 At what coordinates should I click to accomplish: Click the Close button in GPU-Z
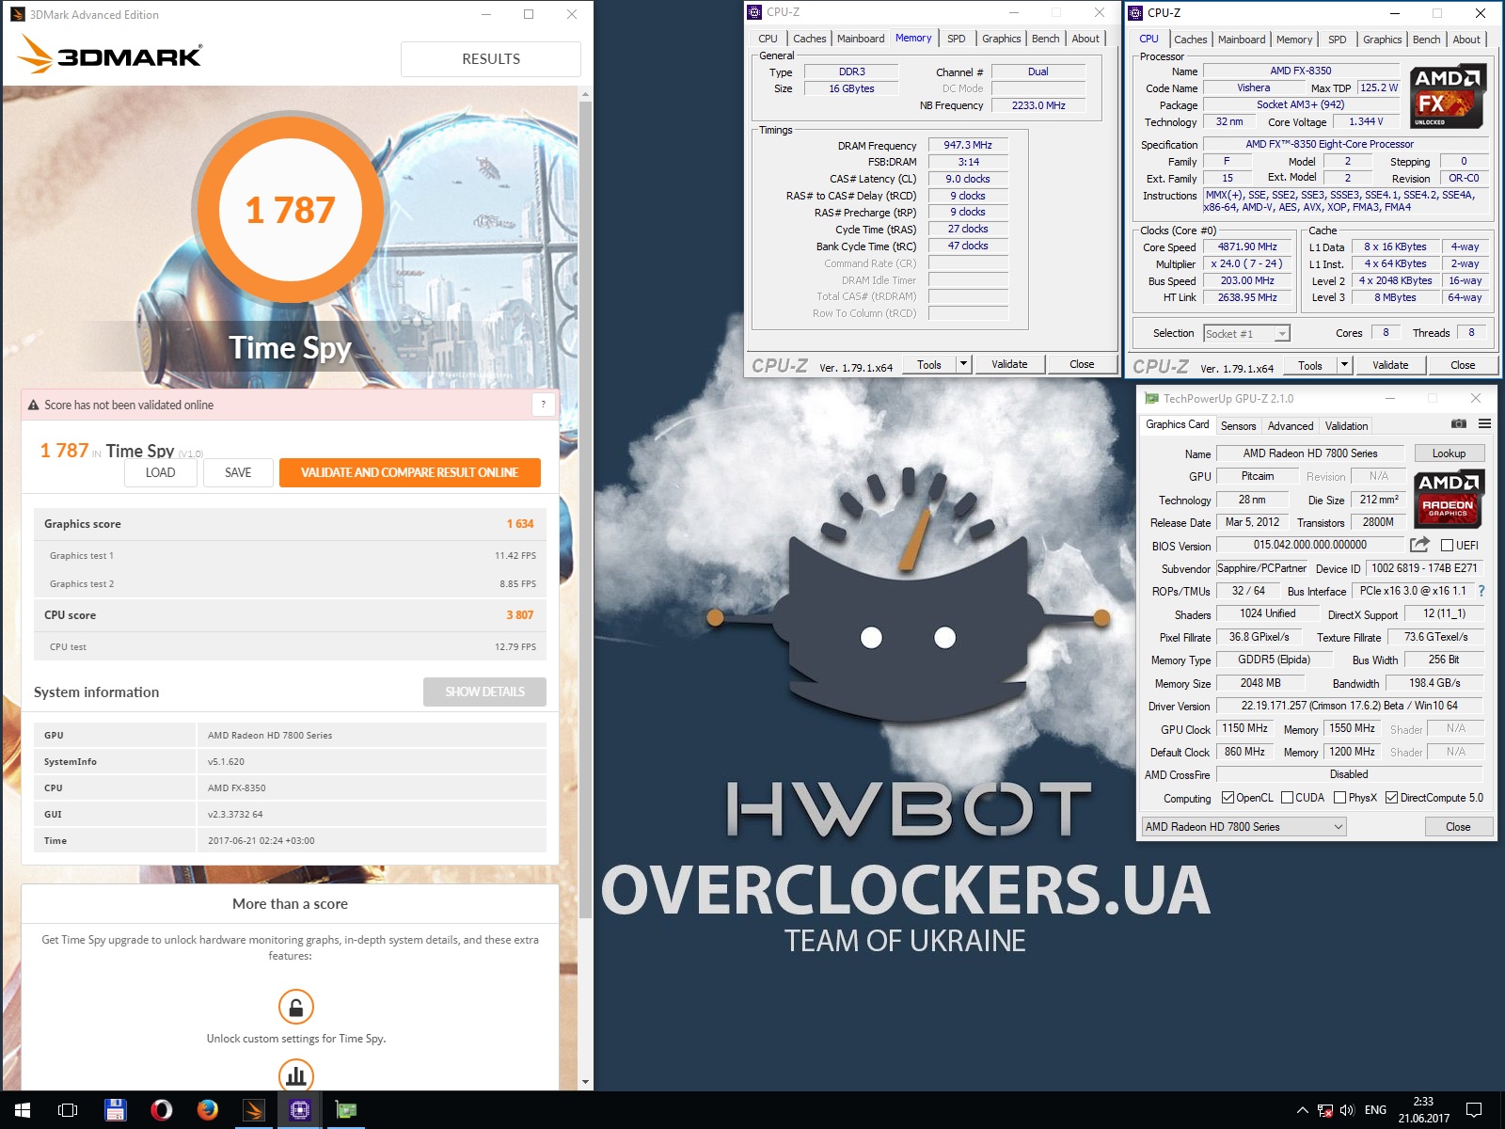click(x=1458, y=826)
